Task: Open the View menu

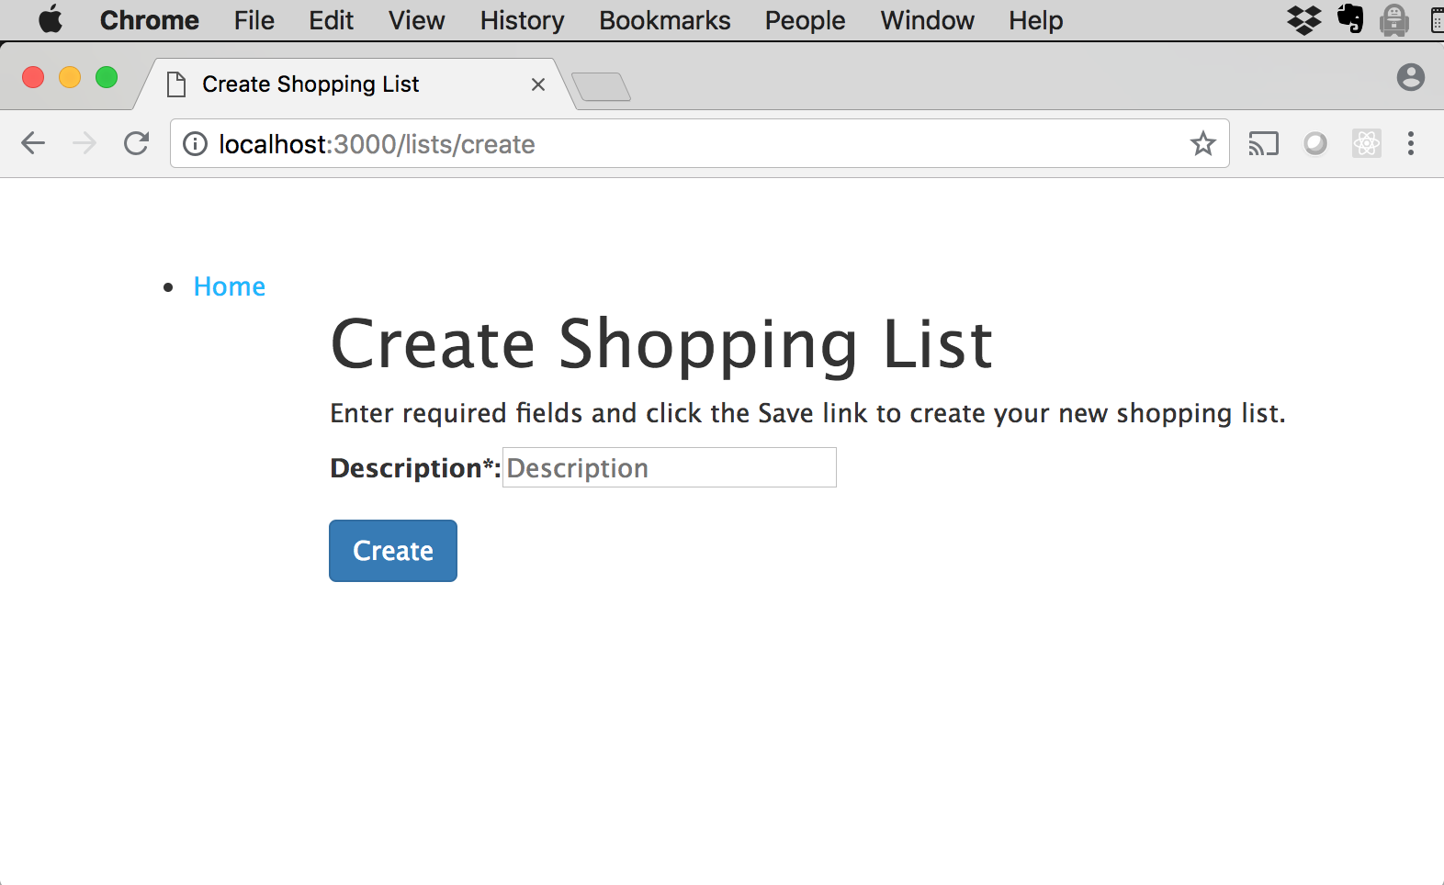Action: 416,20
